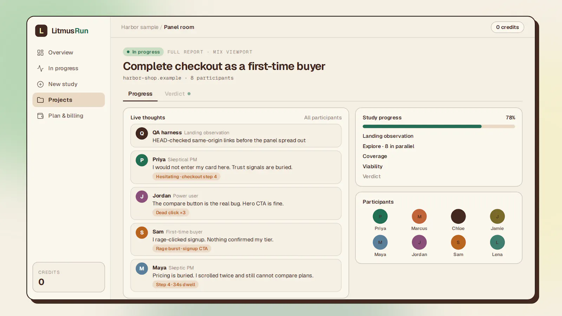Open the sidebar Credits card
The height and width of the screenshot is (316, 562).
click(x=68, y=277)
